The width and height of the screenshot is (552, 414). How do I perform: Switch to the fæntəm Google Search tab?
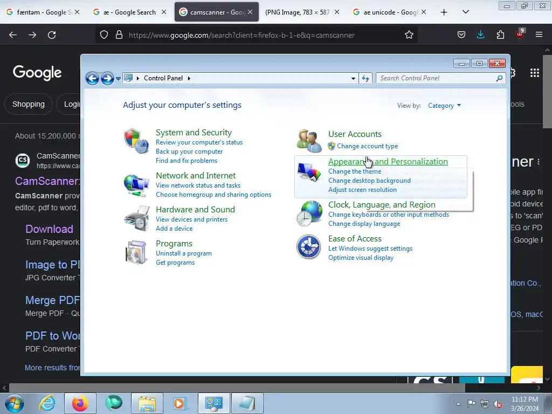tap(43, 12)
